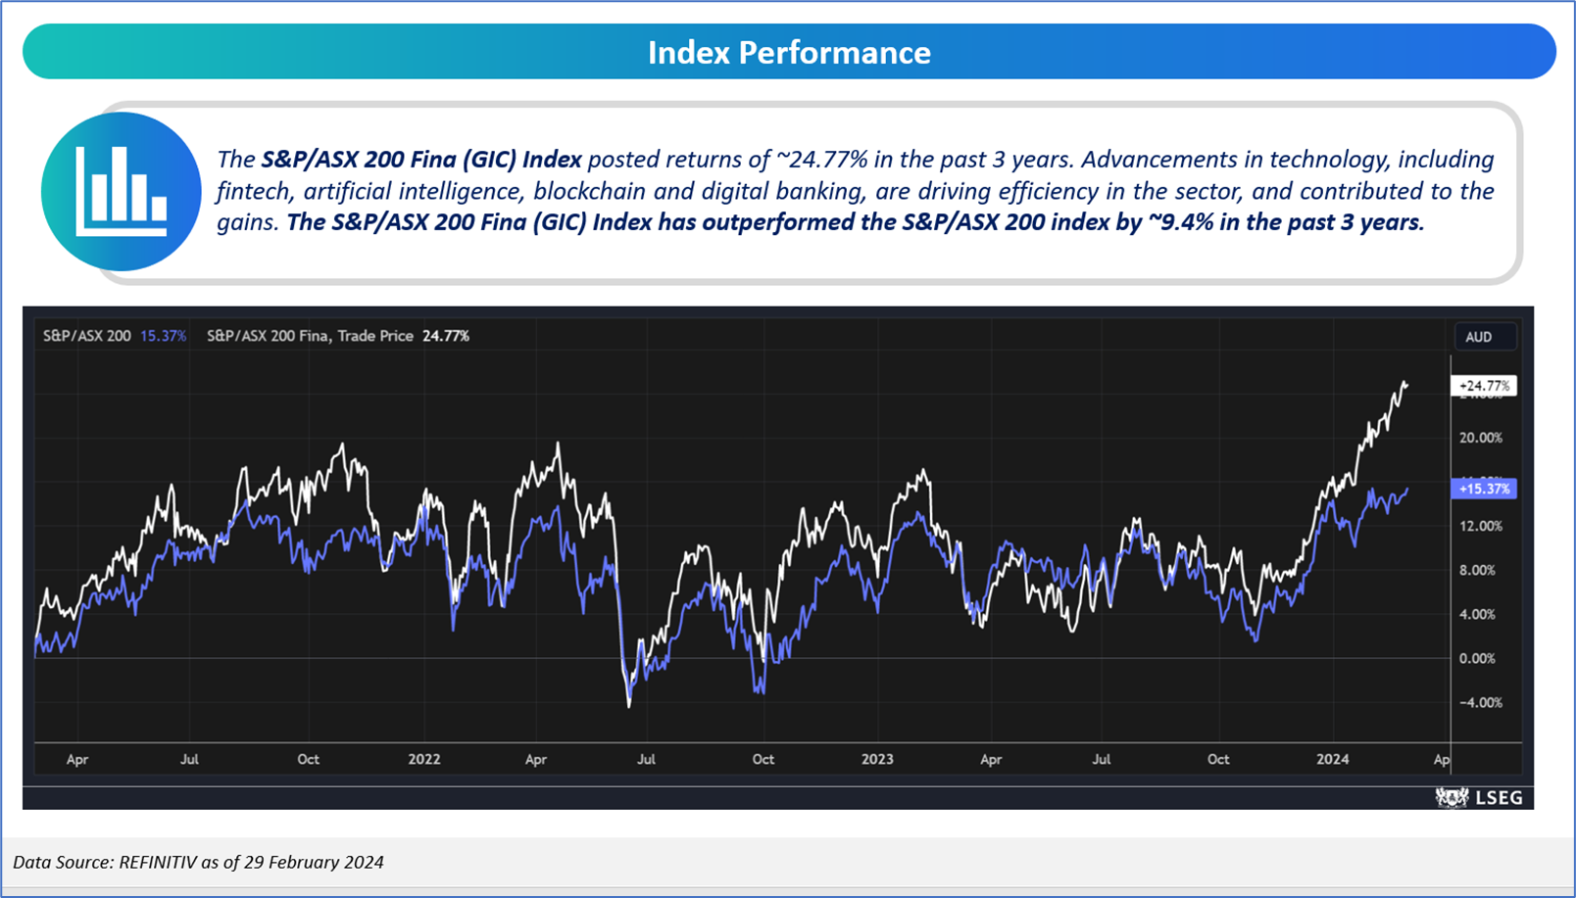This screenshot has width=1576, height=898.
Task: Click the blue +15.37% price tag
Action: point(1484,489)
